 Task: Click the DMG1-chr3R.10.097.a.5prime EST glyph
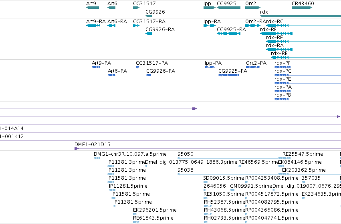click(97, 158)
